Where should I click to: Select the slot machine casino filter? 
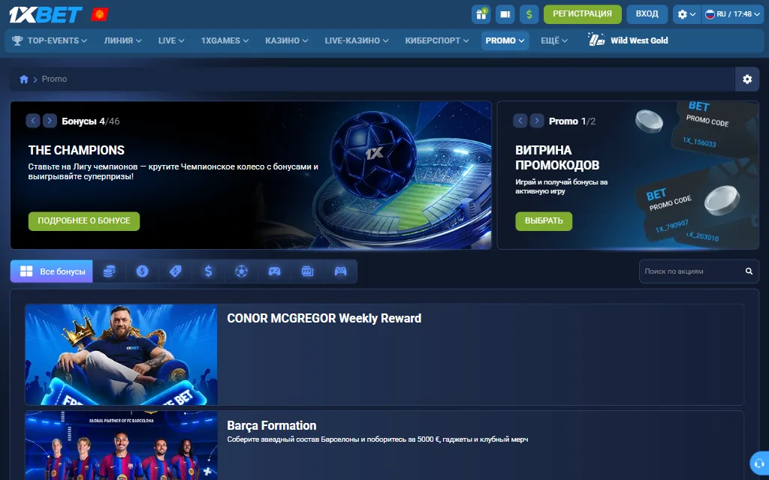307,271
